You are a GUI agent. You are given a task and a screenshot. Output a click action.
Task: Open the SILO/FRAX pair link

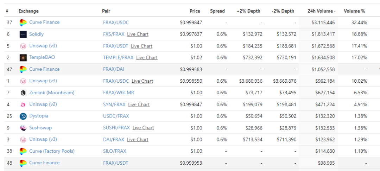[115, 151]
